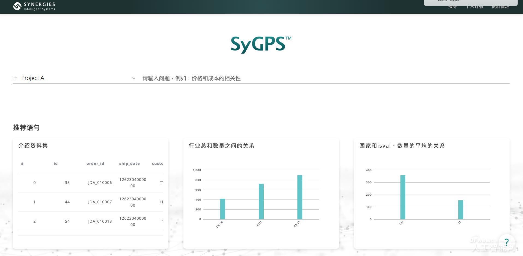Expand the Project A dropdown chevron
The image size is (523, 256).
[x=134, y=78]
